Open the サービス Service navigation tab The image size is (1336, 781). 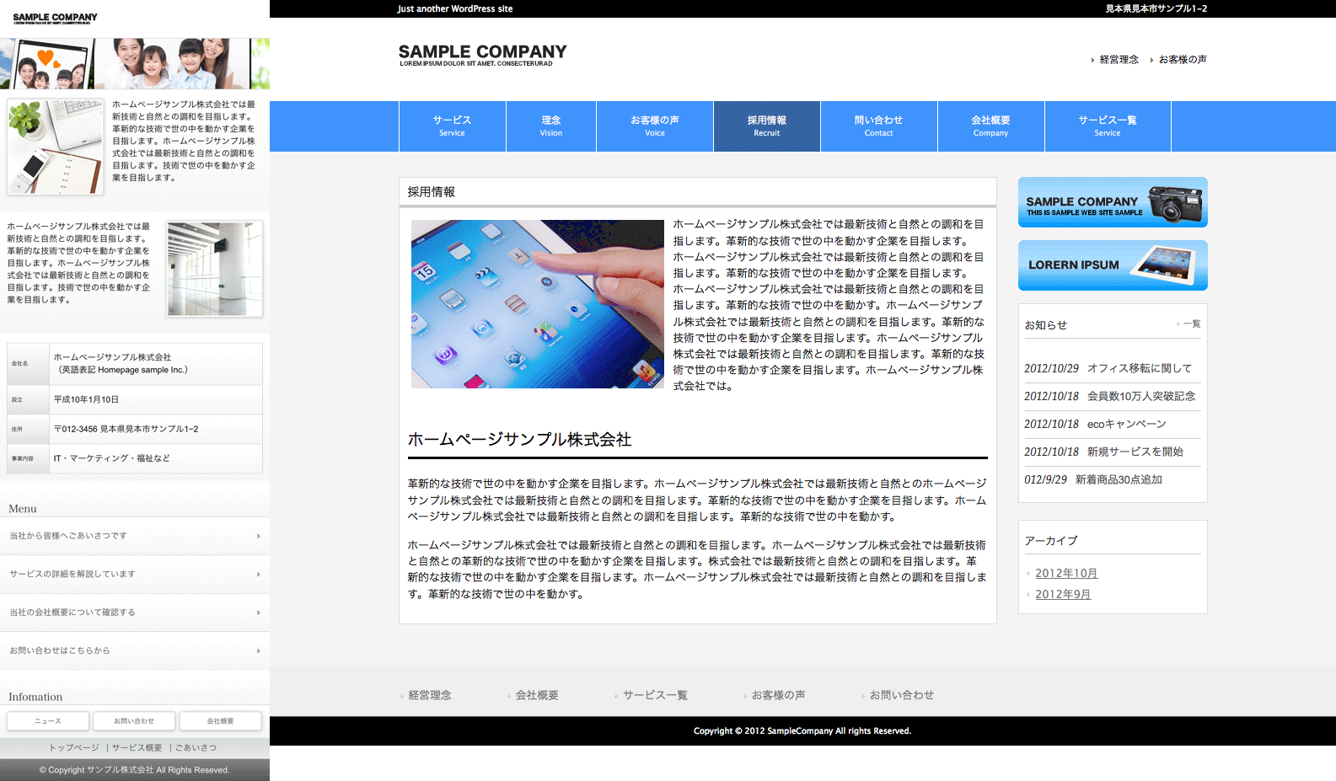(x=452, y=126)
